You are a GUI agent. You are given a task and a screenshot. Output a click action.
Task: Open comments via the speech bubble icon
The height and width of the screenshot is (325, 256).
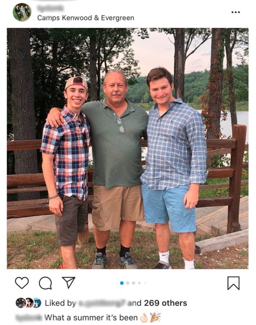tap(45, 283)
